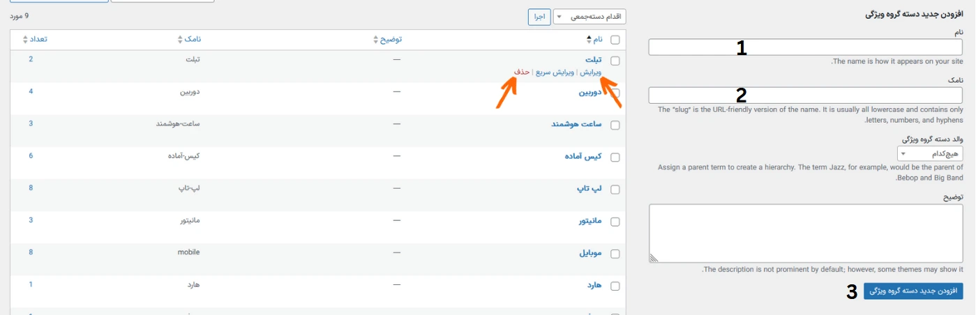Click the اجرا apply button
The height and width of the screenshot is (315, 976).
click(x=539, y=17)
